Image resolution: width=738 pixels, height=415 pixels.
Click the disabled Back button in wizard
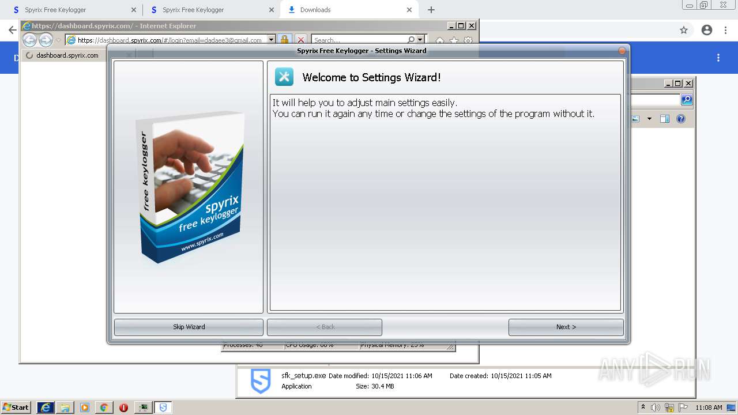(x=325, y=327)
